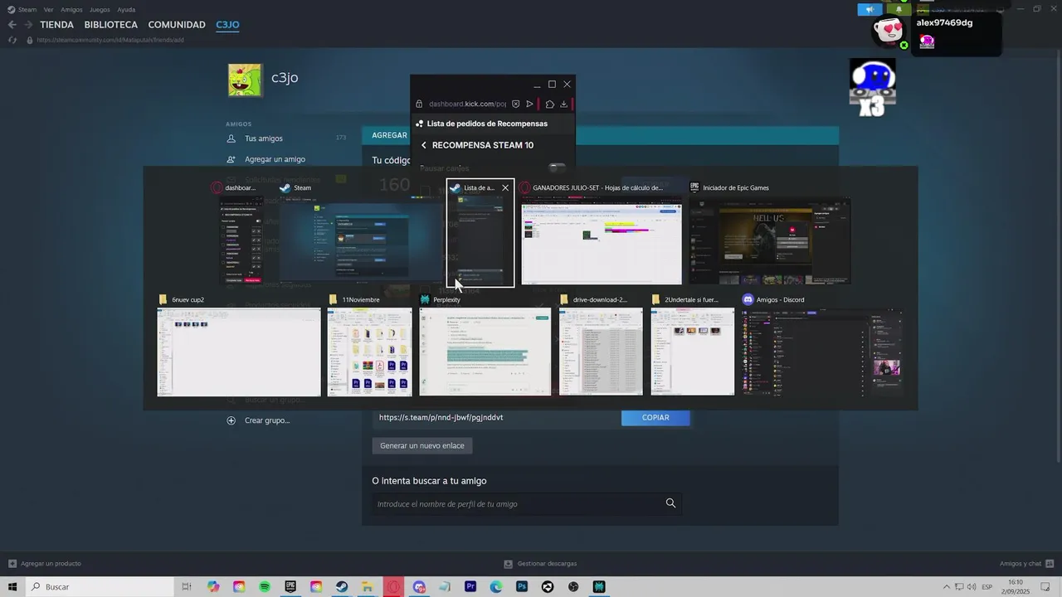Open the Windows Start menu
The width and height of the screenshot is (1062, 597).
click(12, 587)
